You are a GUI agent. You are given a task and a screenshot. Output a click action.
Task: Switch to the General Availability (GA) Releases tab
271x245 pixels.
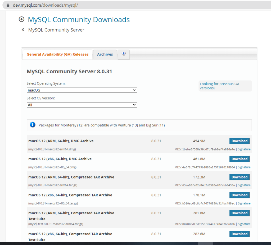pos(57,55)
